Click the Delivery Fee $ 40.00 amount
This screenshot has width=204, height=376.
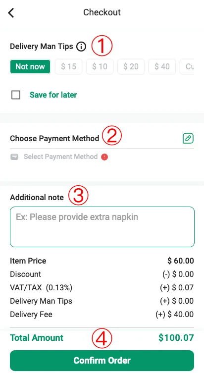(174, 315)
